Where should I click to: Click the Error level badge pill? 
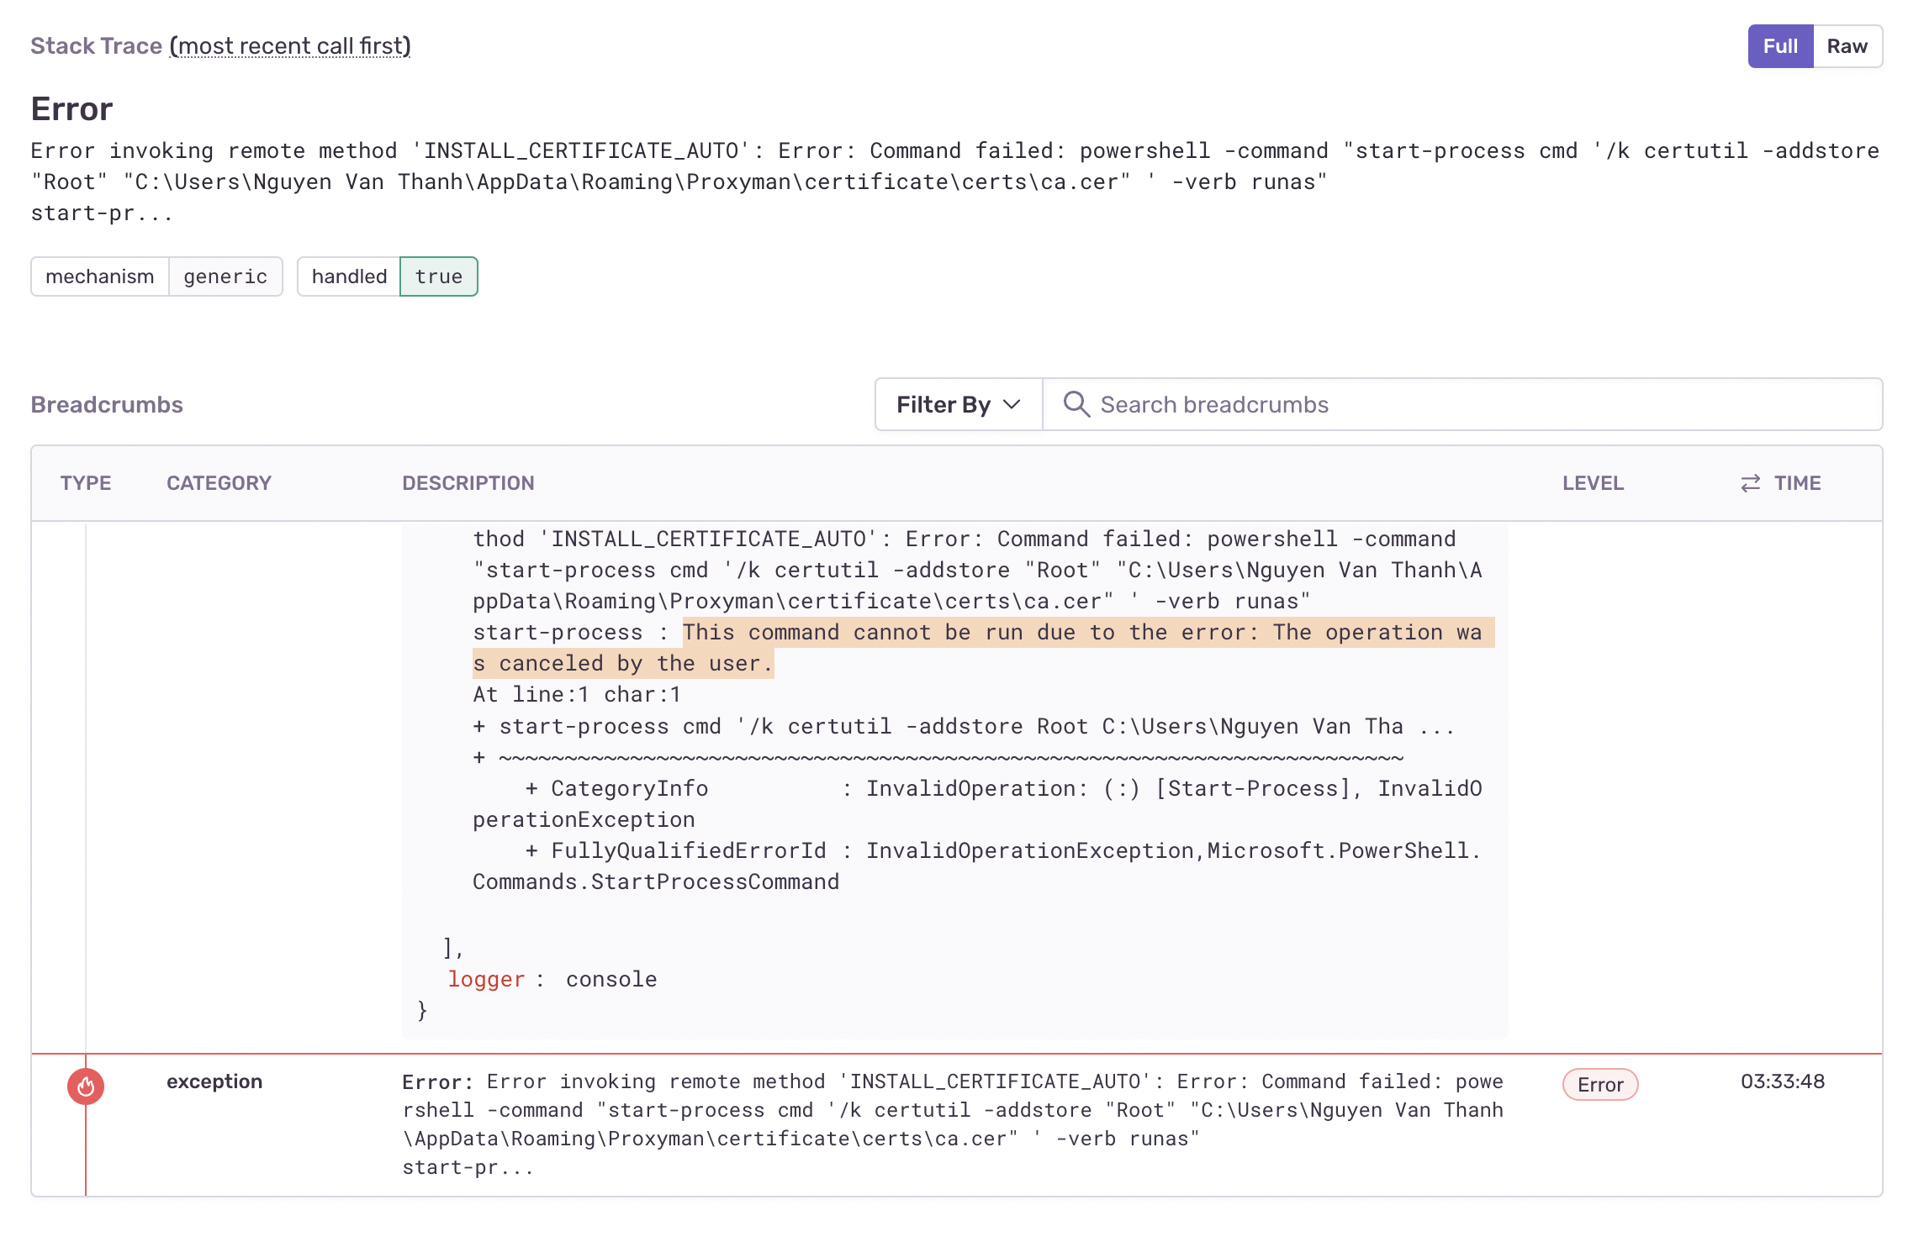pyautogui.click(x=1599, y=1085)
